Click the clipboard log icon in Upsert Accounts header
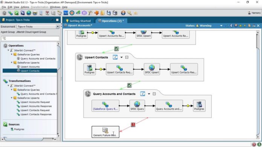The width and height of the screenshot is (262, 147). [249, 25]
